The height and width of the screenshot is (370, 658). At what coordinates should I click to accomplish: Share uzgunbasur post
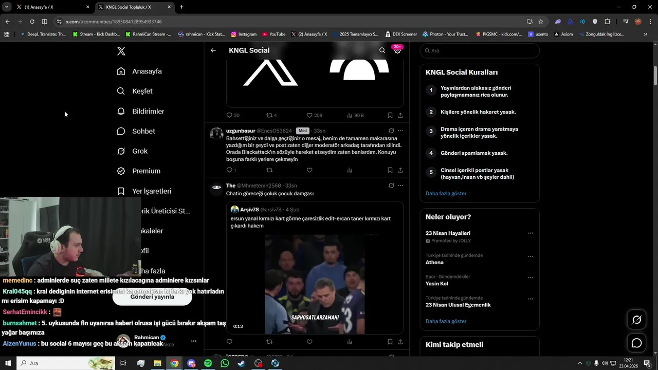(400, 170)
